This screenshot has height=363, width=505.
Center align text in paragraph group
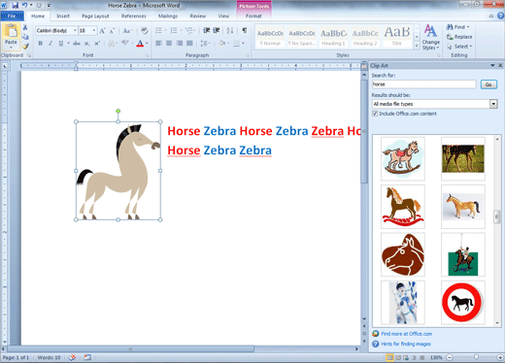(169, 43)
